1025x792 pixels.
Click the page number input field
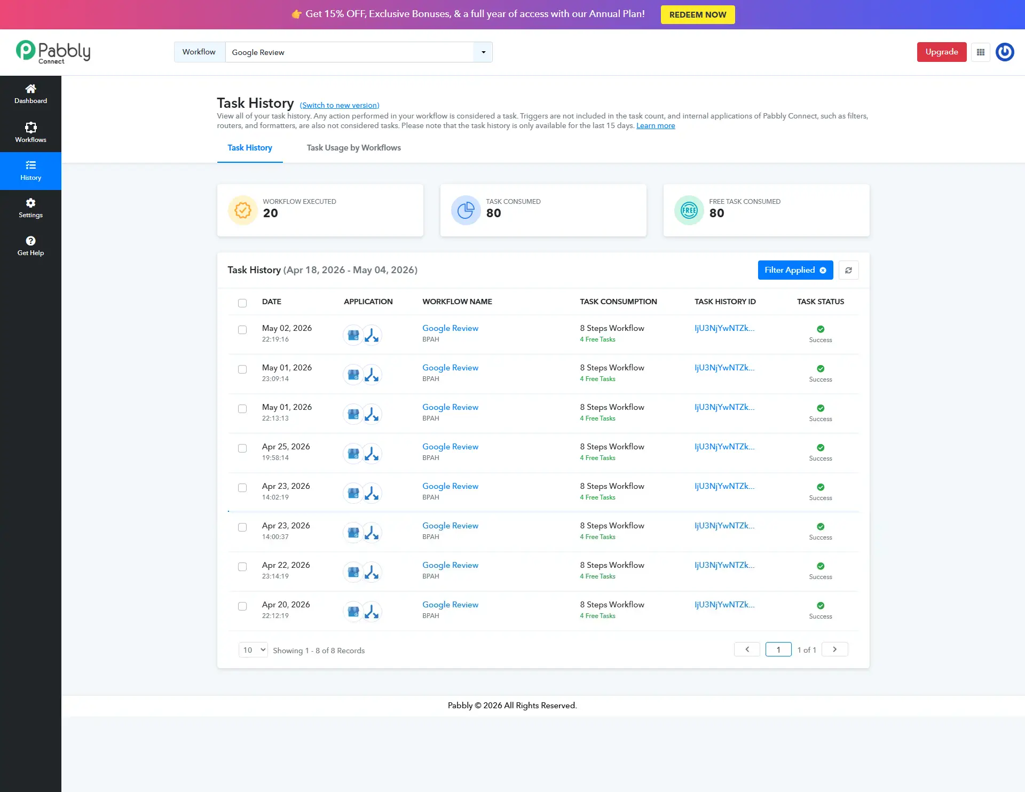(x=778, y=650)
